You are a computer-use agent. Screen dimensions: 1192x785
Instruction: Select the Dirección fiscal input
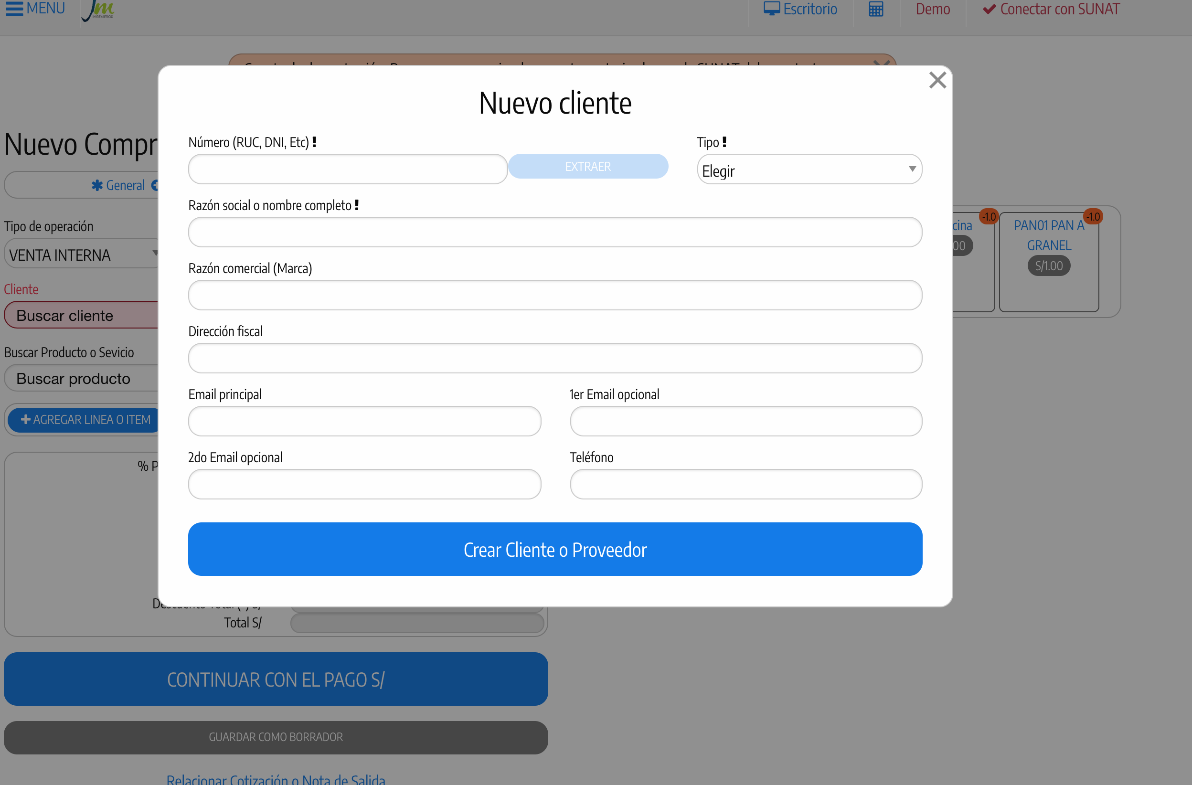554,359
